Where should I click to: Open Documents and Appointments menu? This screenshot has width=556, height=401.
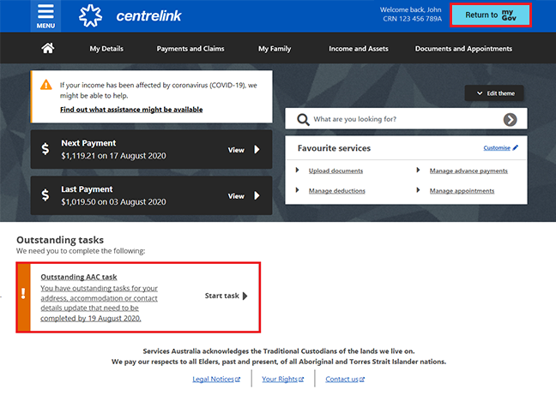(463, 49)
